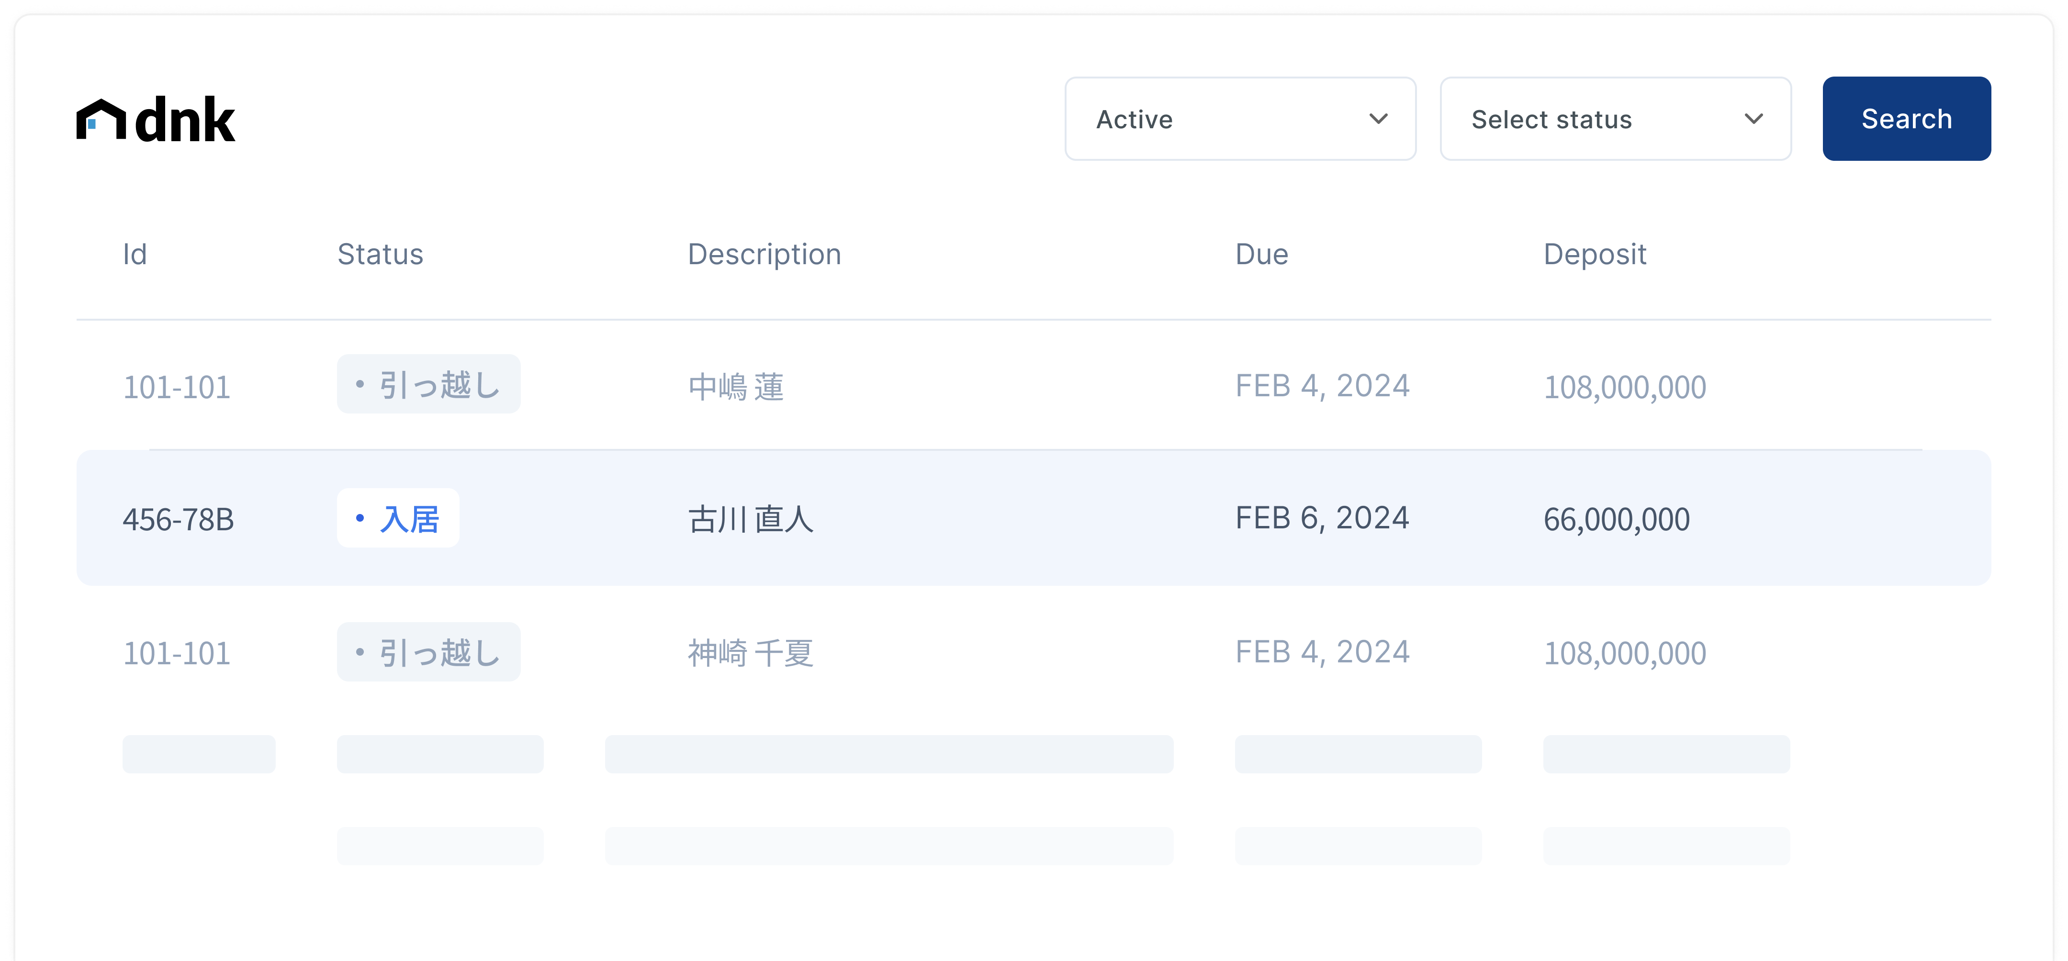The height and width of the screenshot is (961, 2068).
Task: Open the Select status dropdown
Action: pyautogui.click(x=1614, y=119)
